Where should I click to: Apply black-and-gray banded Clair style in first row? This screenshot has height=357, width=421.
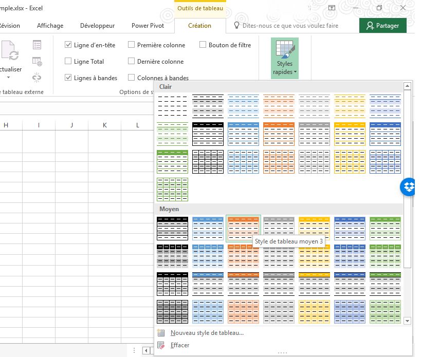[x=208, y=106]
